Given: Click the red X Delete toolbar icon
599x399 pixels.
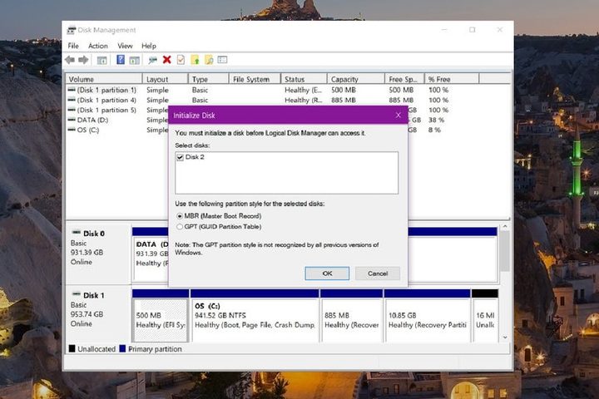Looking at the screenshot, I should coord(167,60).
